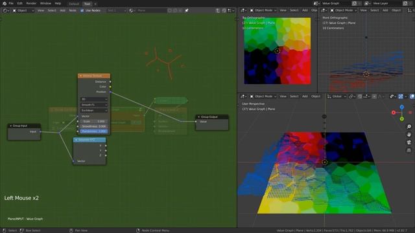Open top viewport editor type icon
The height and width of the screenshot is (233, 415).
click(243, 10)
